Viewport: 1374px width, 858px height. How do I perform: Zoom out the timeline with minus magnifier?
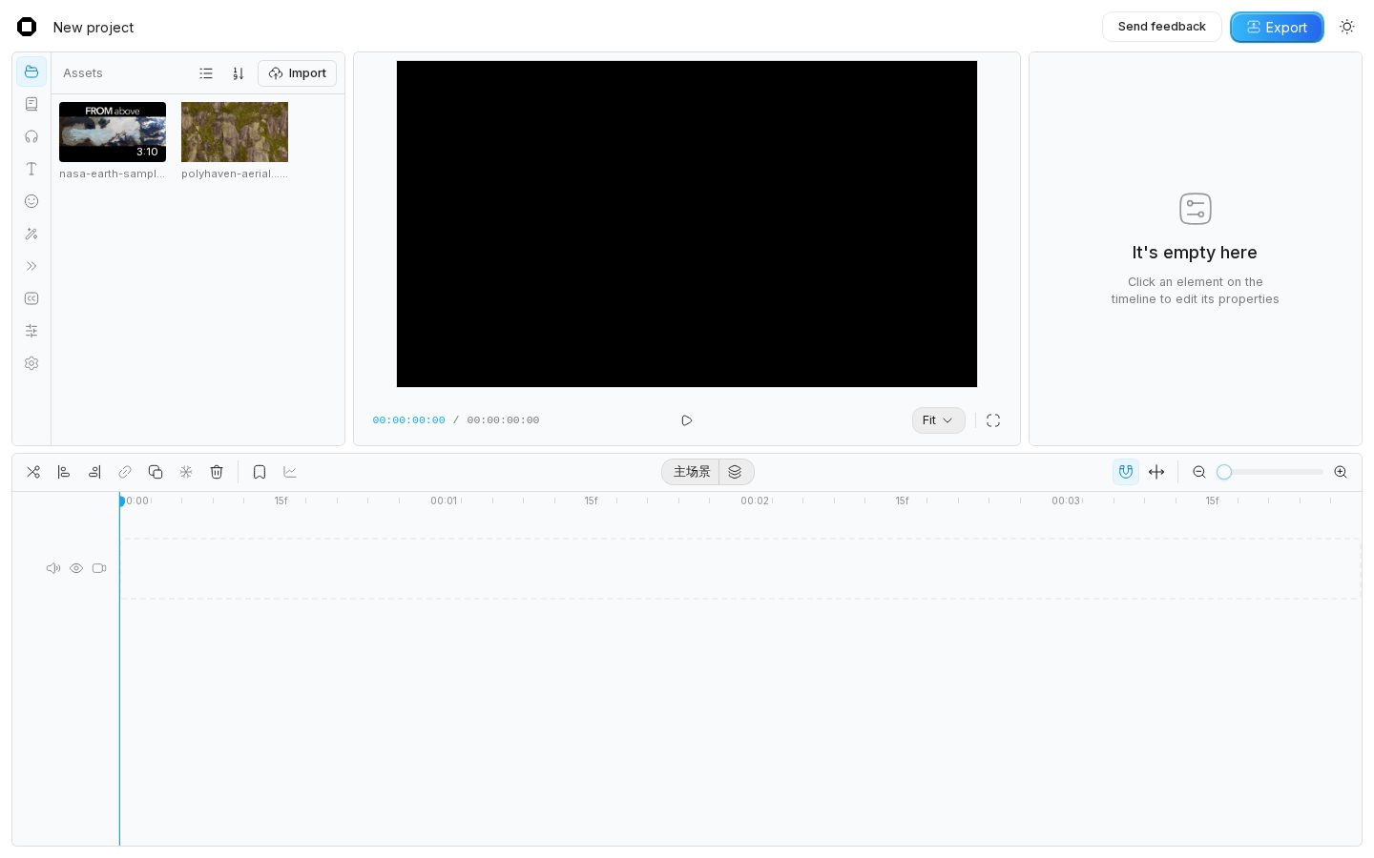[x=1199, y=472]
